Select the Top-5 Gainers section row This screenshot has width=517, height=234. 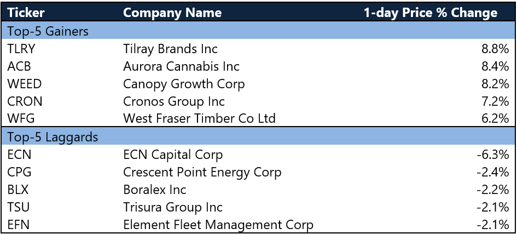click(258, 31)
